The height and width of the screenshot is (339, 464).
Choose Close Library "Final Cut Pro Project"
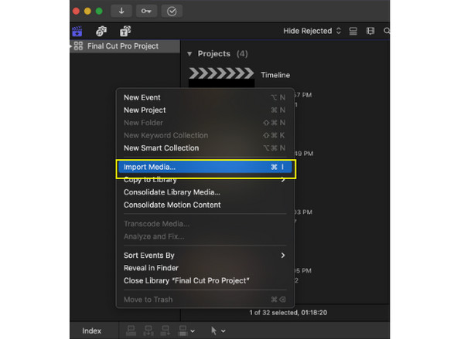[204, 281]
